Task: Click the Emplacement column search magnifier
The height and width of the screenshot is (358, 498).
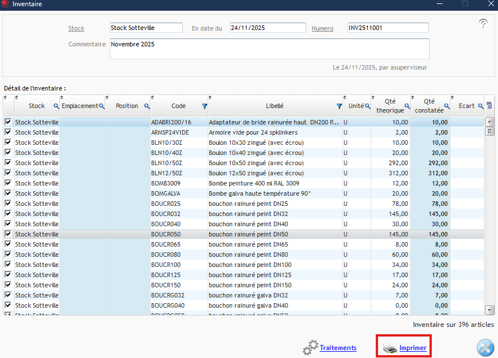Action: click(102, 106)
